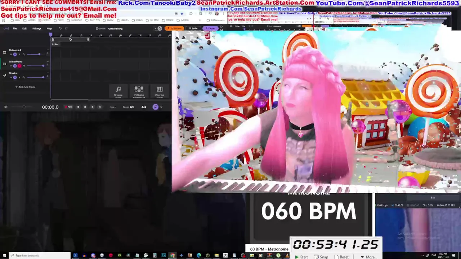Viewport: 461px width, 259px height.
Task: Click Snap in the stopwatch window
Action: coord(322,257)
